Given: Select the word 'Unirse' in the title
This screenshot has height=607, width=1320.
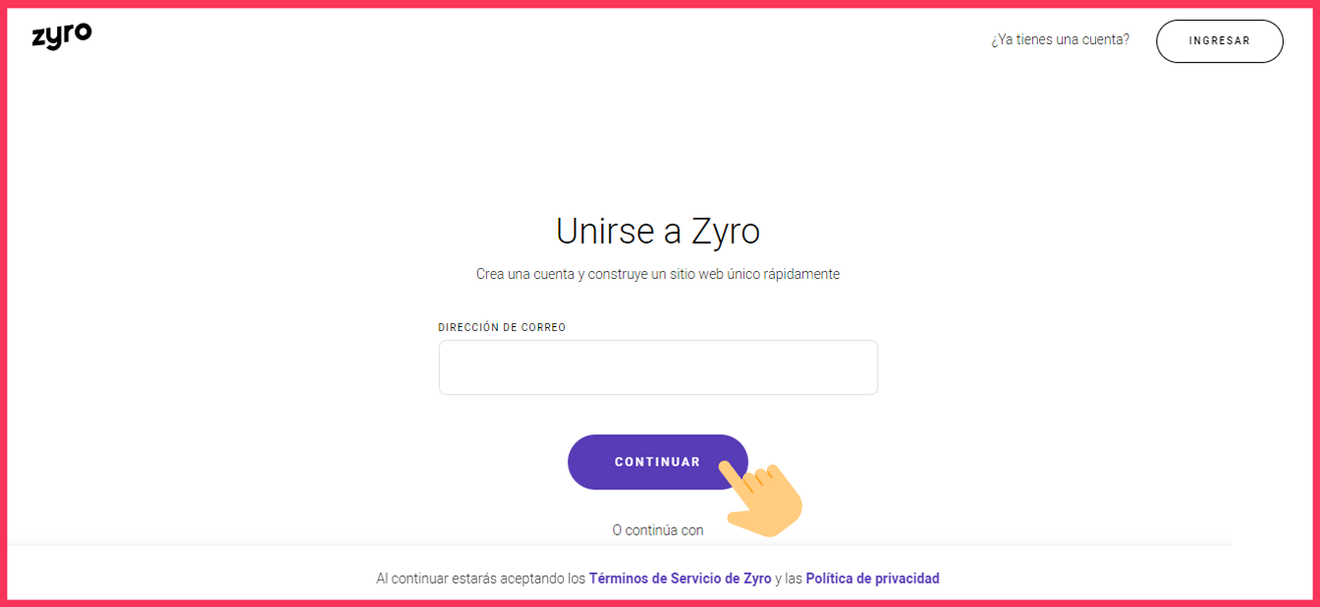Looking at the screenshot, I should point(599,232).
